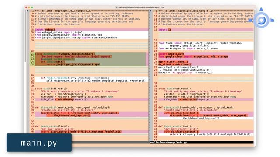The image size is (280, 157).
Task: Click 'class BaseHandler(webapp2.RequestHandler):' line
Action: [x=65, y=54]
